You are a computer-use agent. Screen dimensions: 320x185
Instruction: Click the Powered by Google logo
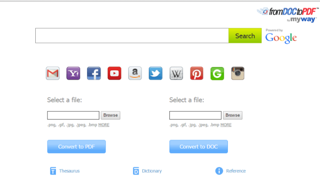coord(281,36)
